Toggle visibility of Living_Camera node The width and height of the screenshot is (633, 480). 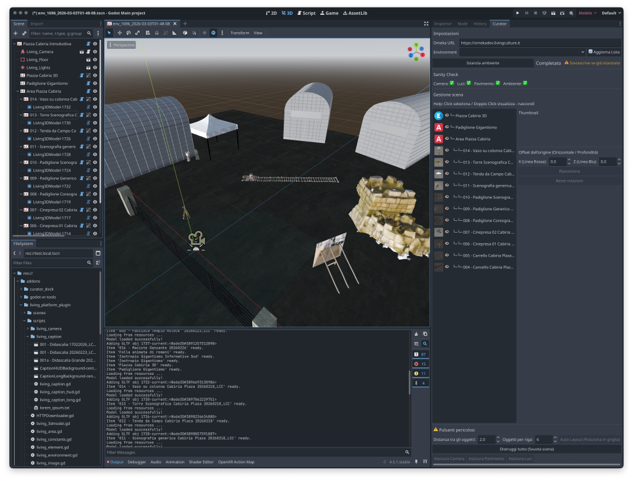tap(95, 52)
